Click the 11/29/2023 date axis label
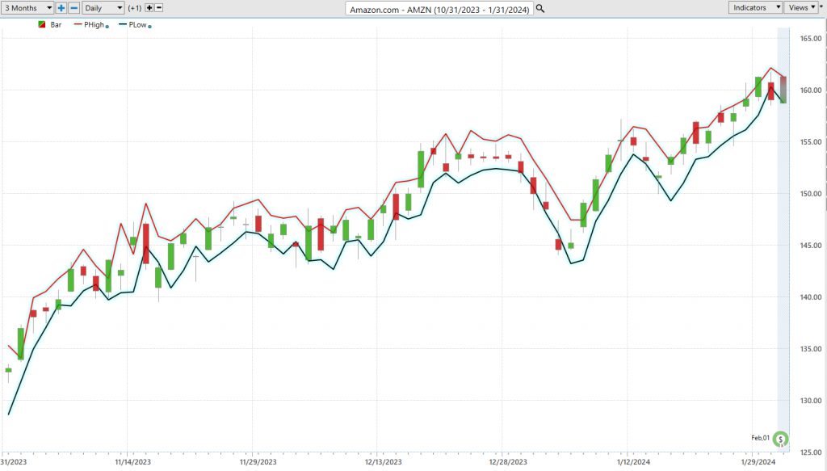This screenshot has width=827, height=471. pyautogui.click(x=258, y=462)
